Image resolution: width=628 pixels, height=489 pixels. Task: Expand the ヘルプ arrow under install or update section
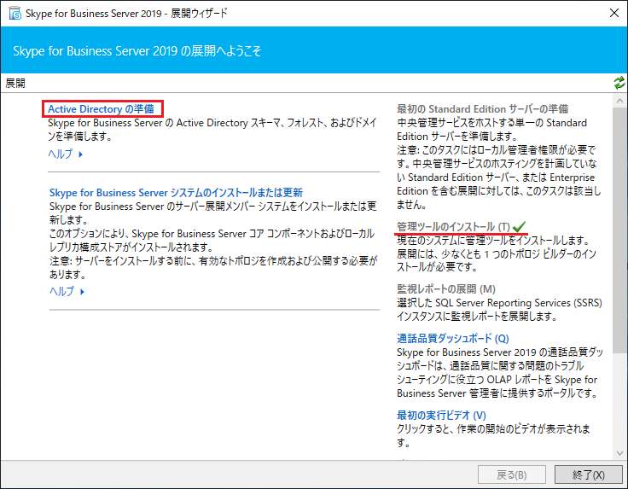pos(82,292)
